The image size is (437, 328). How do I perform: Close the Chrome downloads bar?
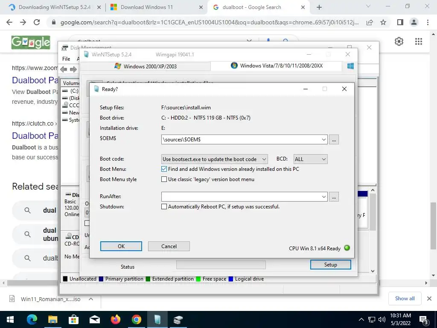(429, 299)
